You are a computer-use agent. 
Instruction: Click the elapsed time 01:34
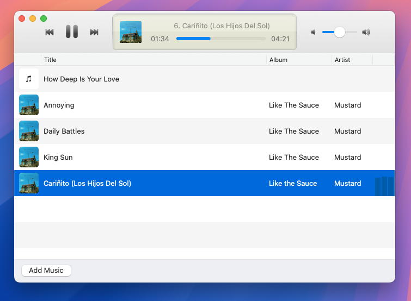tap(160, 39)
